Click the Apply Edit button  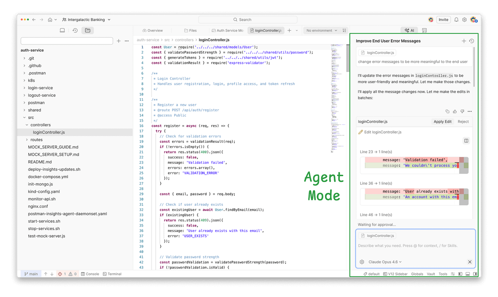point(443,122)
